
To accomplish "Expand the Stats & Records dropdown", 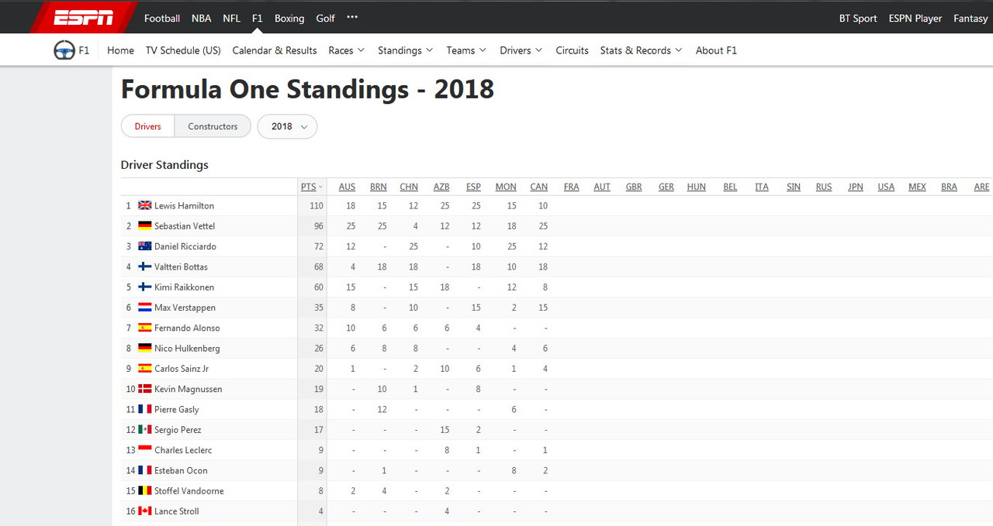I will pyautogui.click(x=641, y=50).
